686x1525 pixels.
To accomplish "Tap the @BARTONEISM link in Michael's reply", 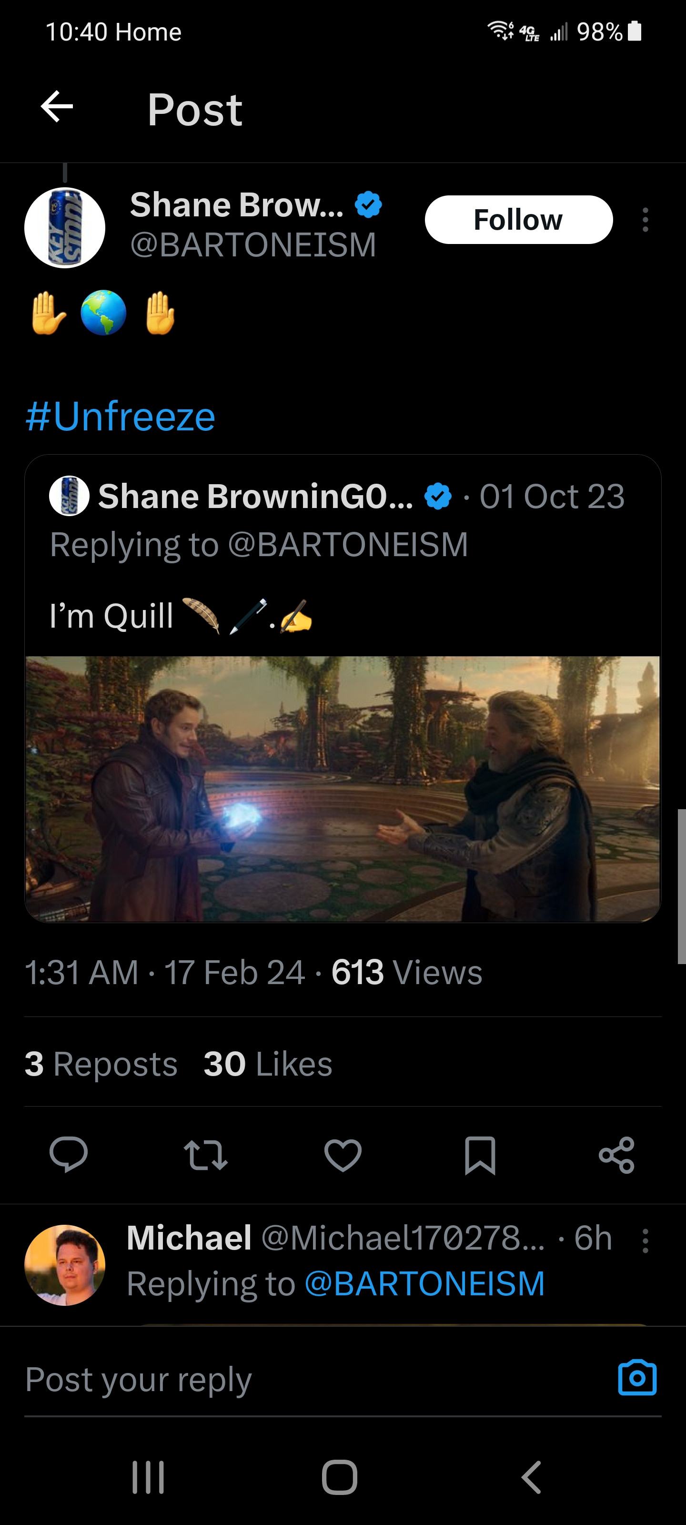I will (424, 1283).
